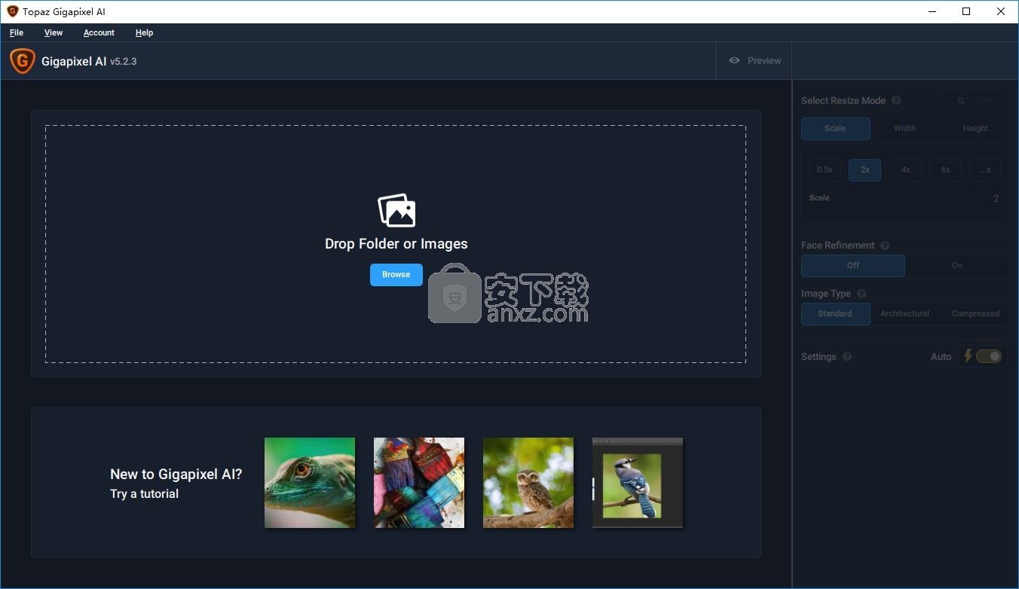Image resolution: width=1019 pixels, height=589 pixels.
Task: Click the stacked images icon in the drop area
Action: click(x=396, y=210)
